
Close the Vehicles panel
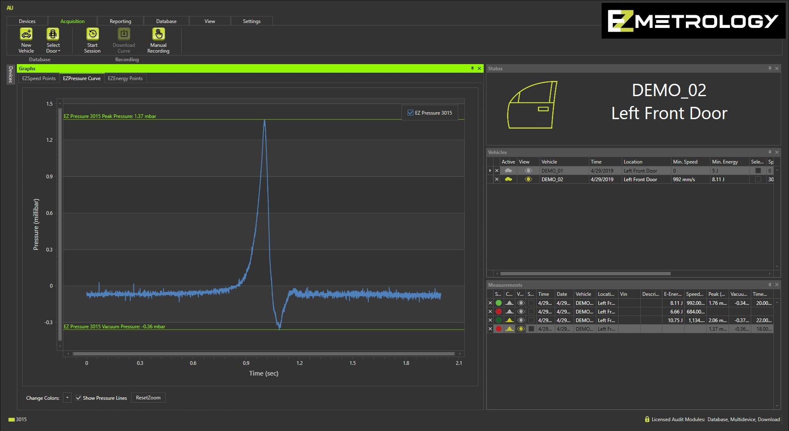point(777,152)
